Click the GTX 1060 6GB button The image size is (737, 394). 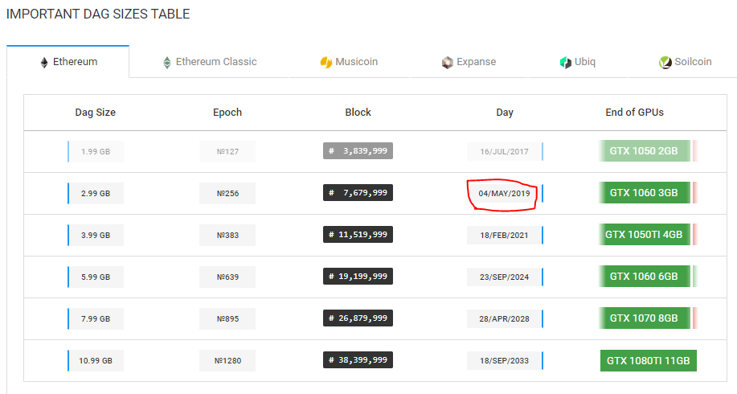click(644, 277)
